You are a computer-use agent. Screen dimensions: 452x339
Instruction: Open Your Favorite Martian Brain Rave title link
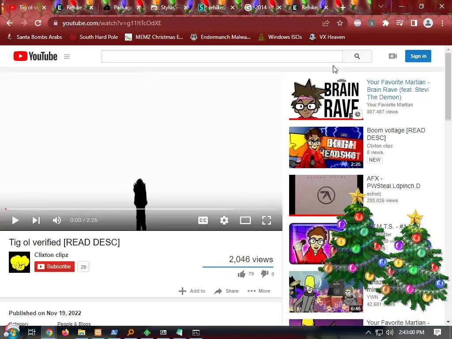[398, 90]
